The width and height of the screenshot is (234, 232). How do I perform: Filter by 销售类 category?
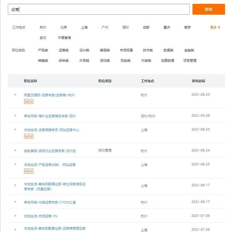[x=43, y=61]
